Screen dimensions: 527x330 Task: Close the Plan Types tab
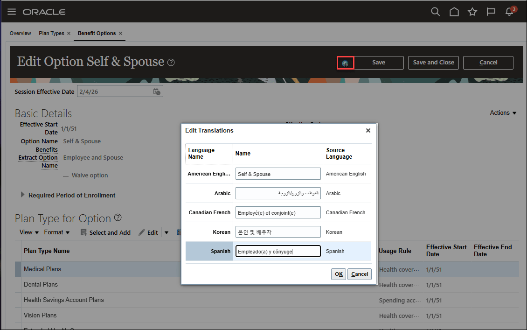pyautogui.click(x=69, y=33)
